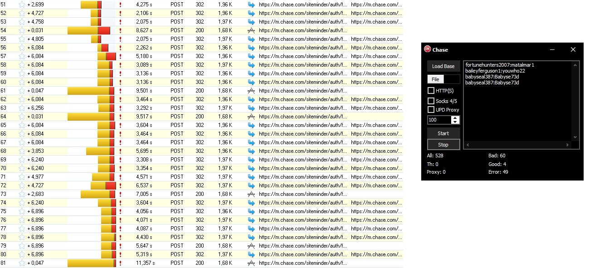
Task: Click the 'Good: 4' counter
Action: (x=497, y=164)
